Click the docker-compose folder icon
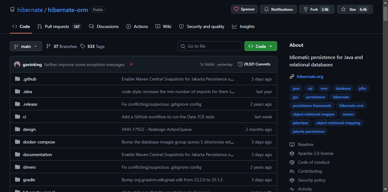 click(x=17, y=142)
